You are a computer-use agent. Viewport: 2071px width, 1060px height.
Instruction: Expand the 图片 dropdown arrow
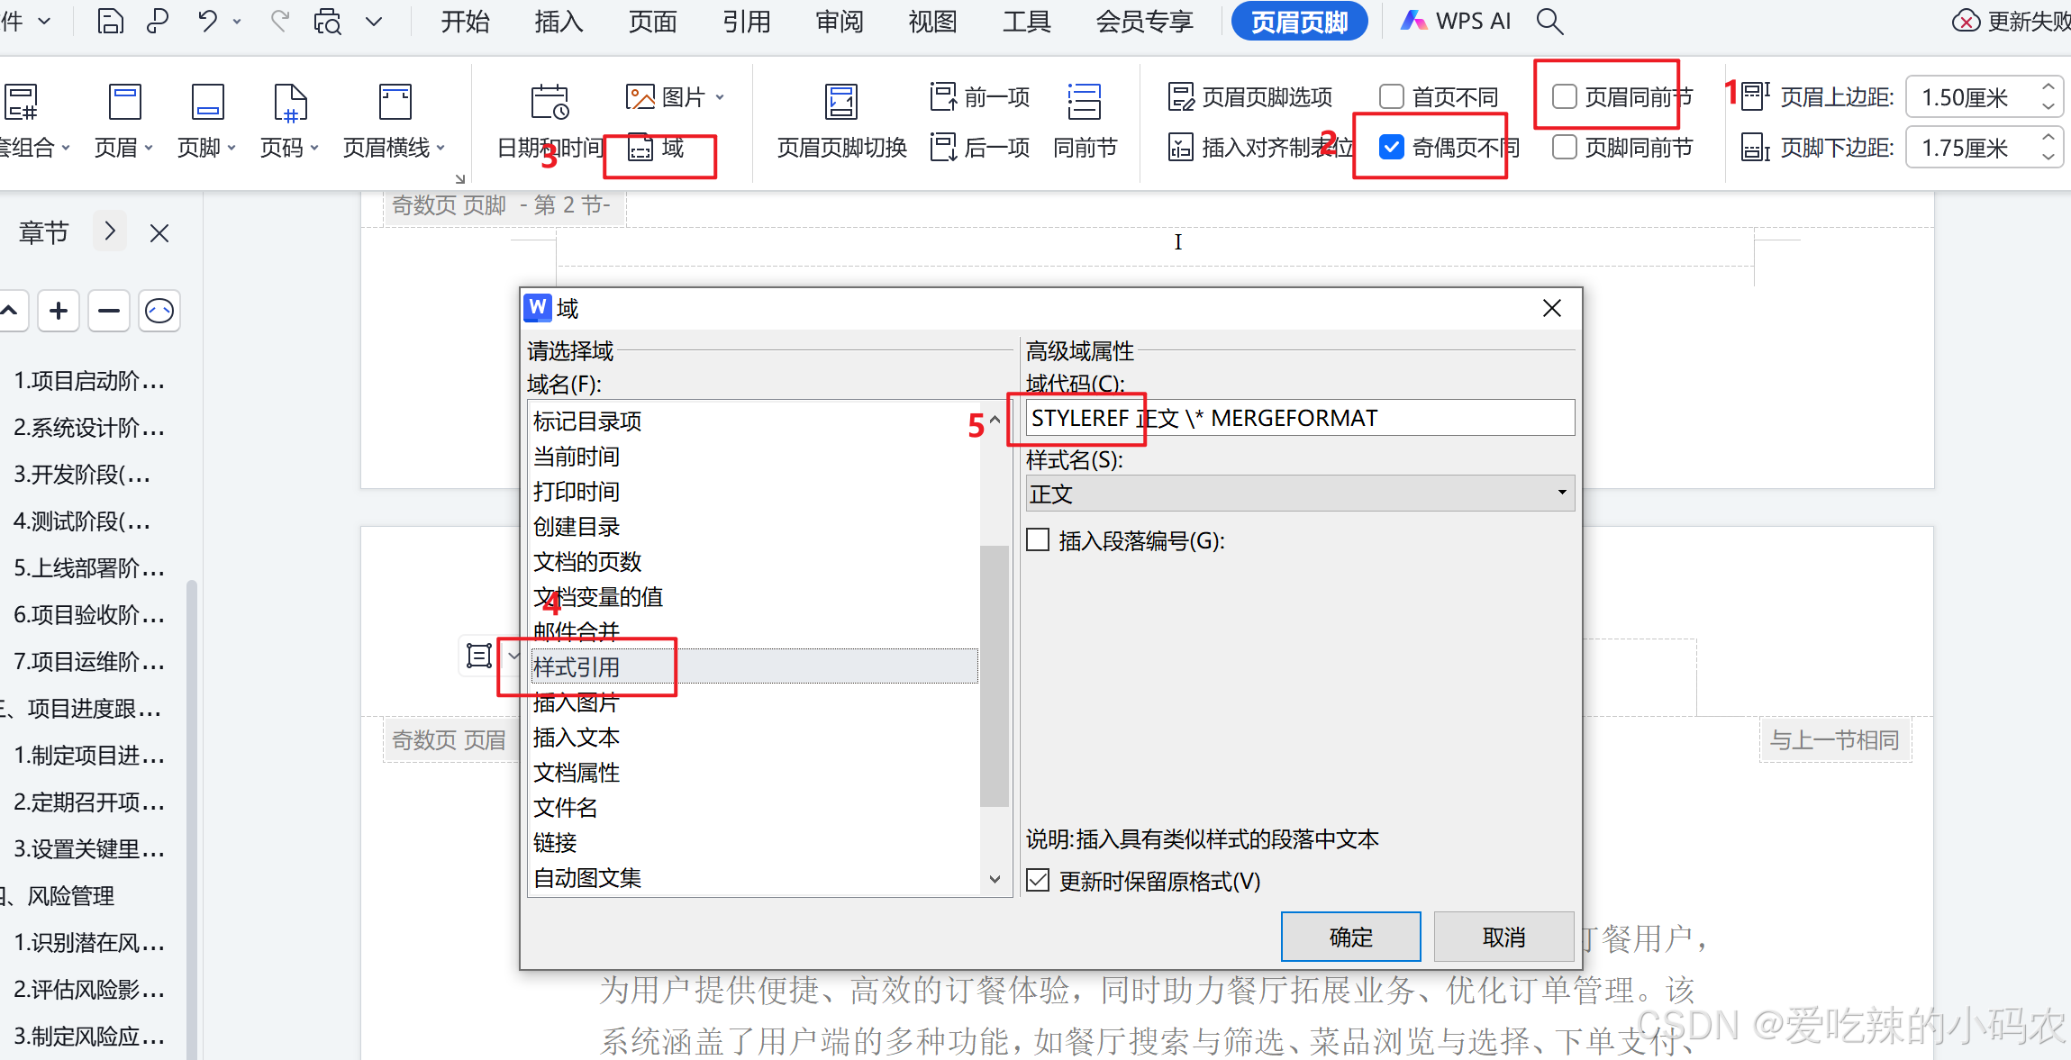pyautogui.click(x=720, y=96)
